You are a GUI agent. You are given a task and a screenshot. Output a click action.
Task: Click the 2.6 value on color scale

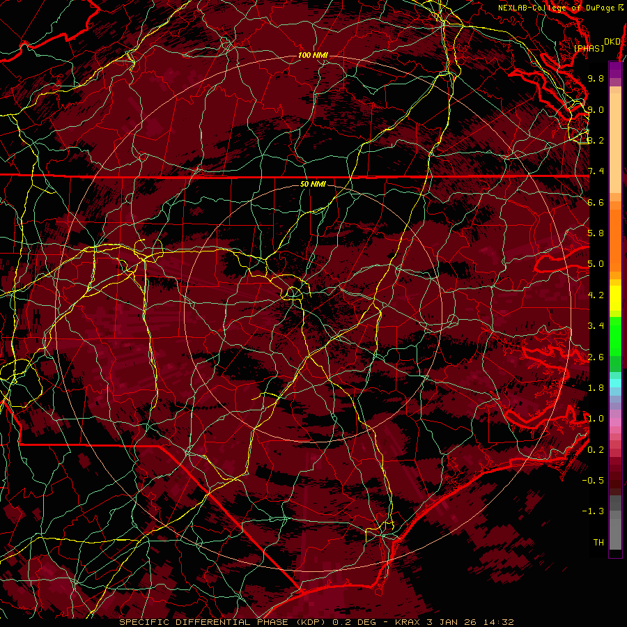point(596,357)
